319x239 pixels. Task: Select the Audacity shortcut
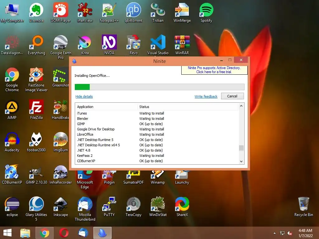(12, 142)
